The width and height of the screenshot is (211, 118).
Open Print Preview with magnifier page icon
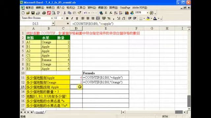click(x=53, y=13)
